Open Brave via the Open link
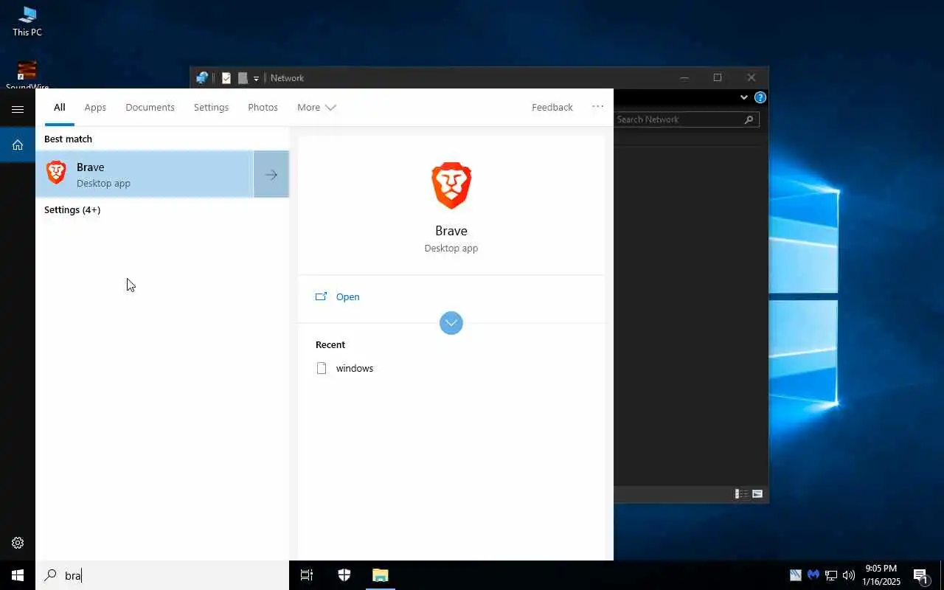Viewport: 944px width, 590px height. [347, 296]
